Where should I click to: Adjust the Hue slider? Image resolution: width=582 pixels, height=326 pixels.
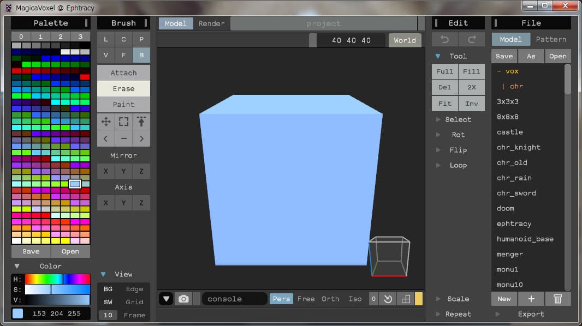[x=57, y=279]
